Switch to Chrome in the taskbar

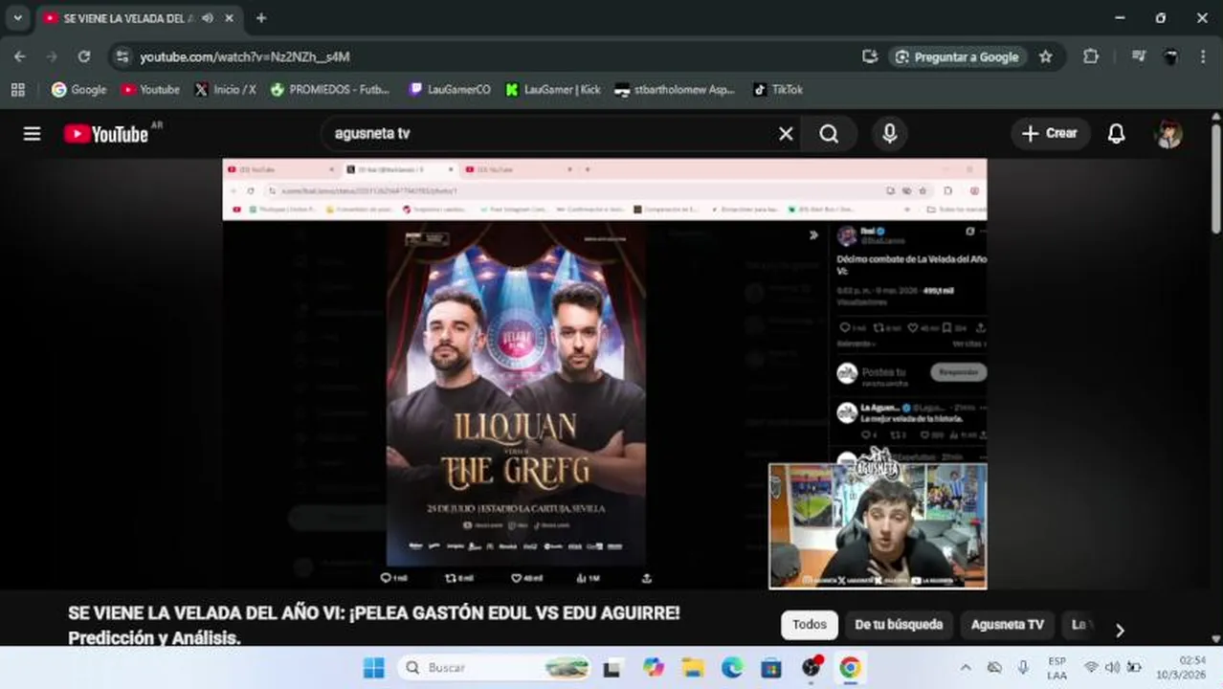(x=850, y=668)
